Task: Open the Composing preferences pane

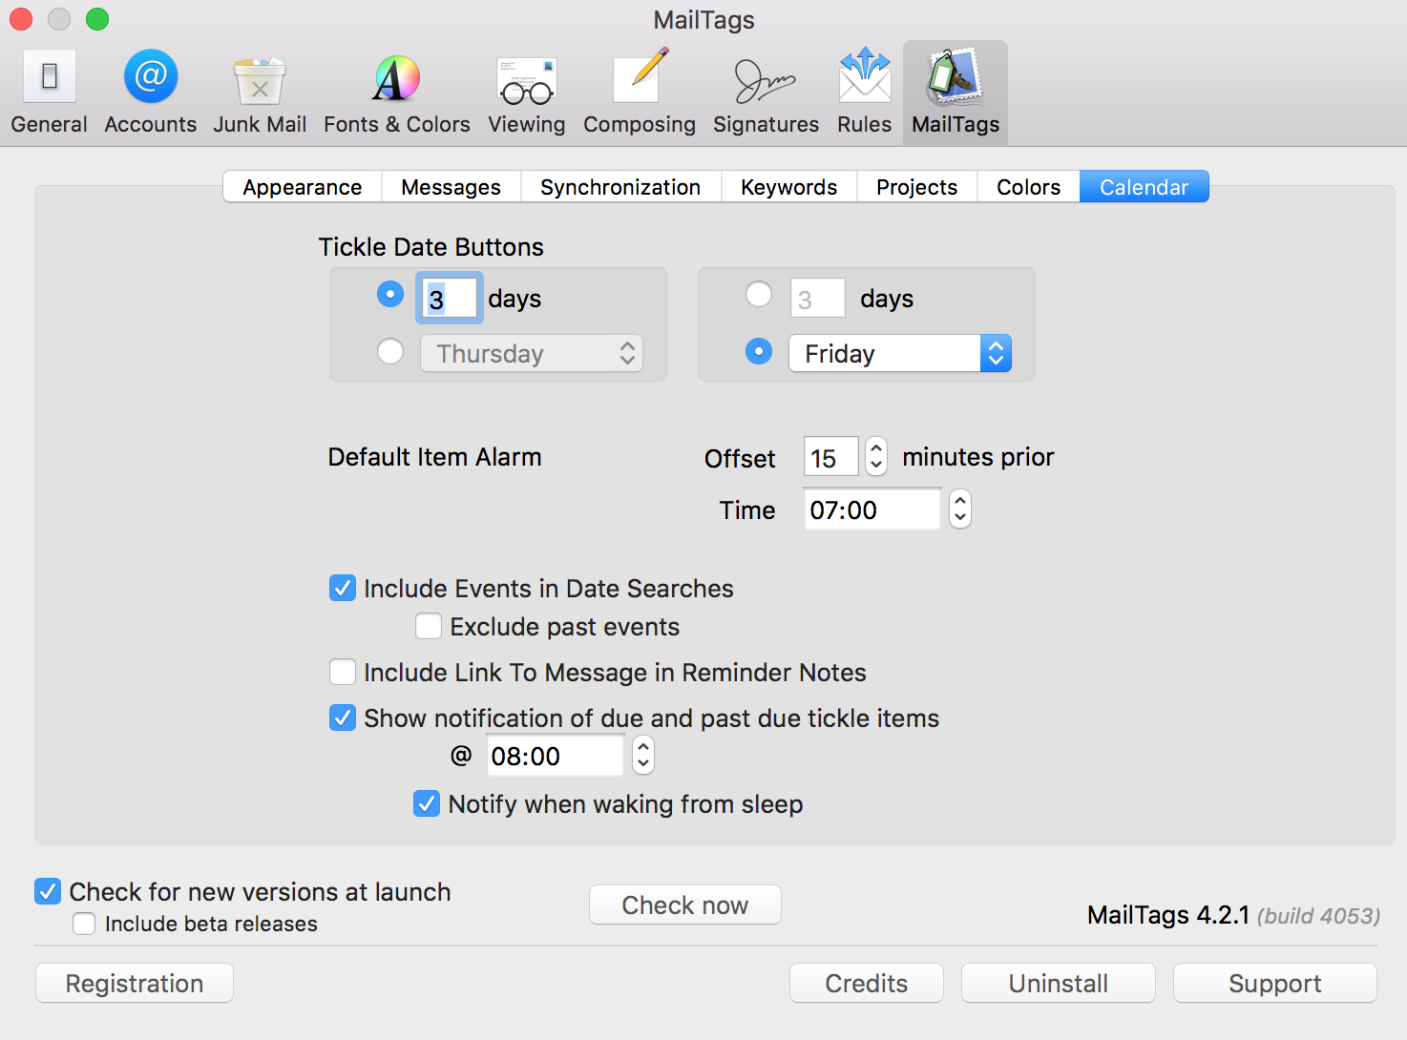Action: 639,93
